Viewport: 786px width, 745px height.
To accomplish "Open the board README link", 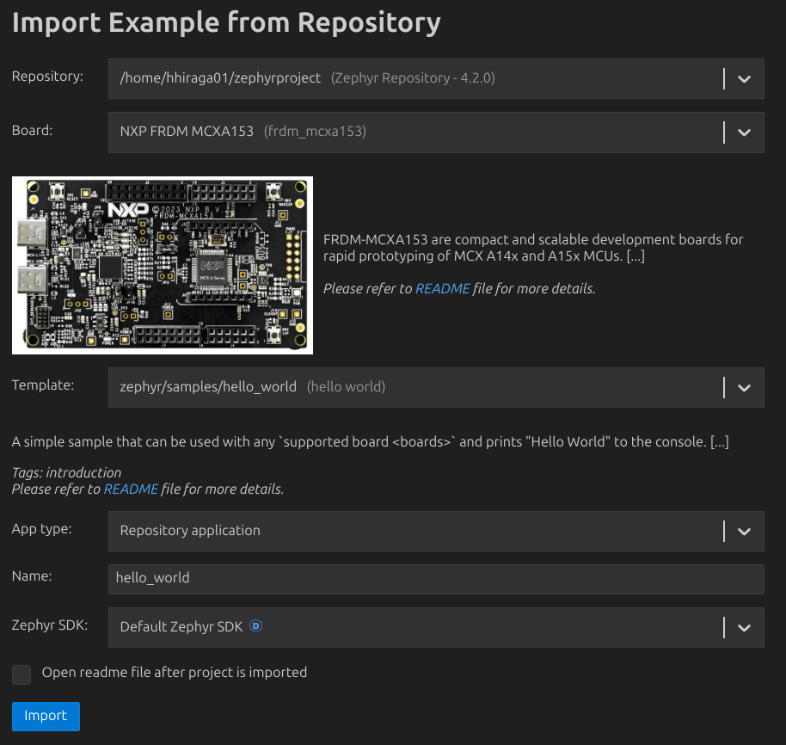I will pyautogui.click(x=443, y=289).
